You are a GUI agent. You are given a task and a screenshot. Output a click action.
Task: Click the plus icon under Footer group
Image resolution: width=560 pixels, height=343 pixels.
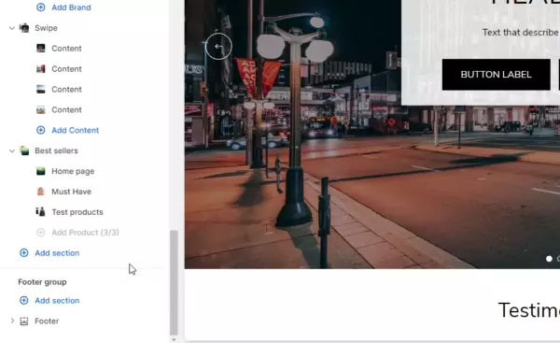coord(24,300)
